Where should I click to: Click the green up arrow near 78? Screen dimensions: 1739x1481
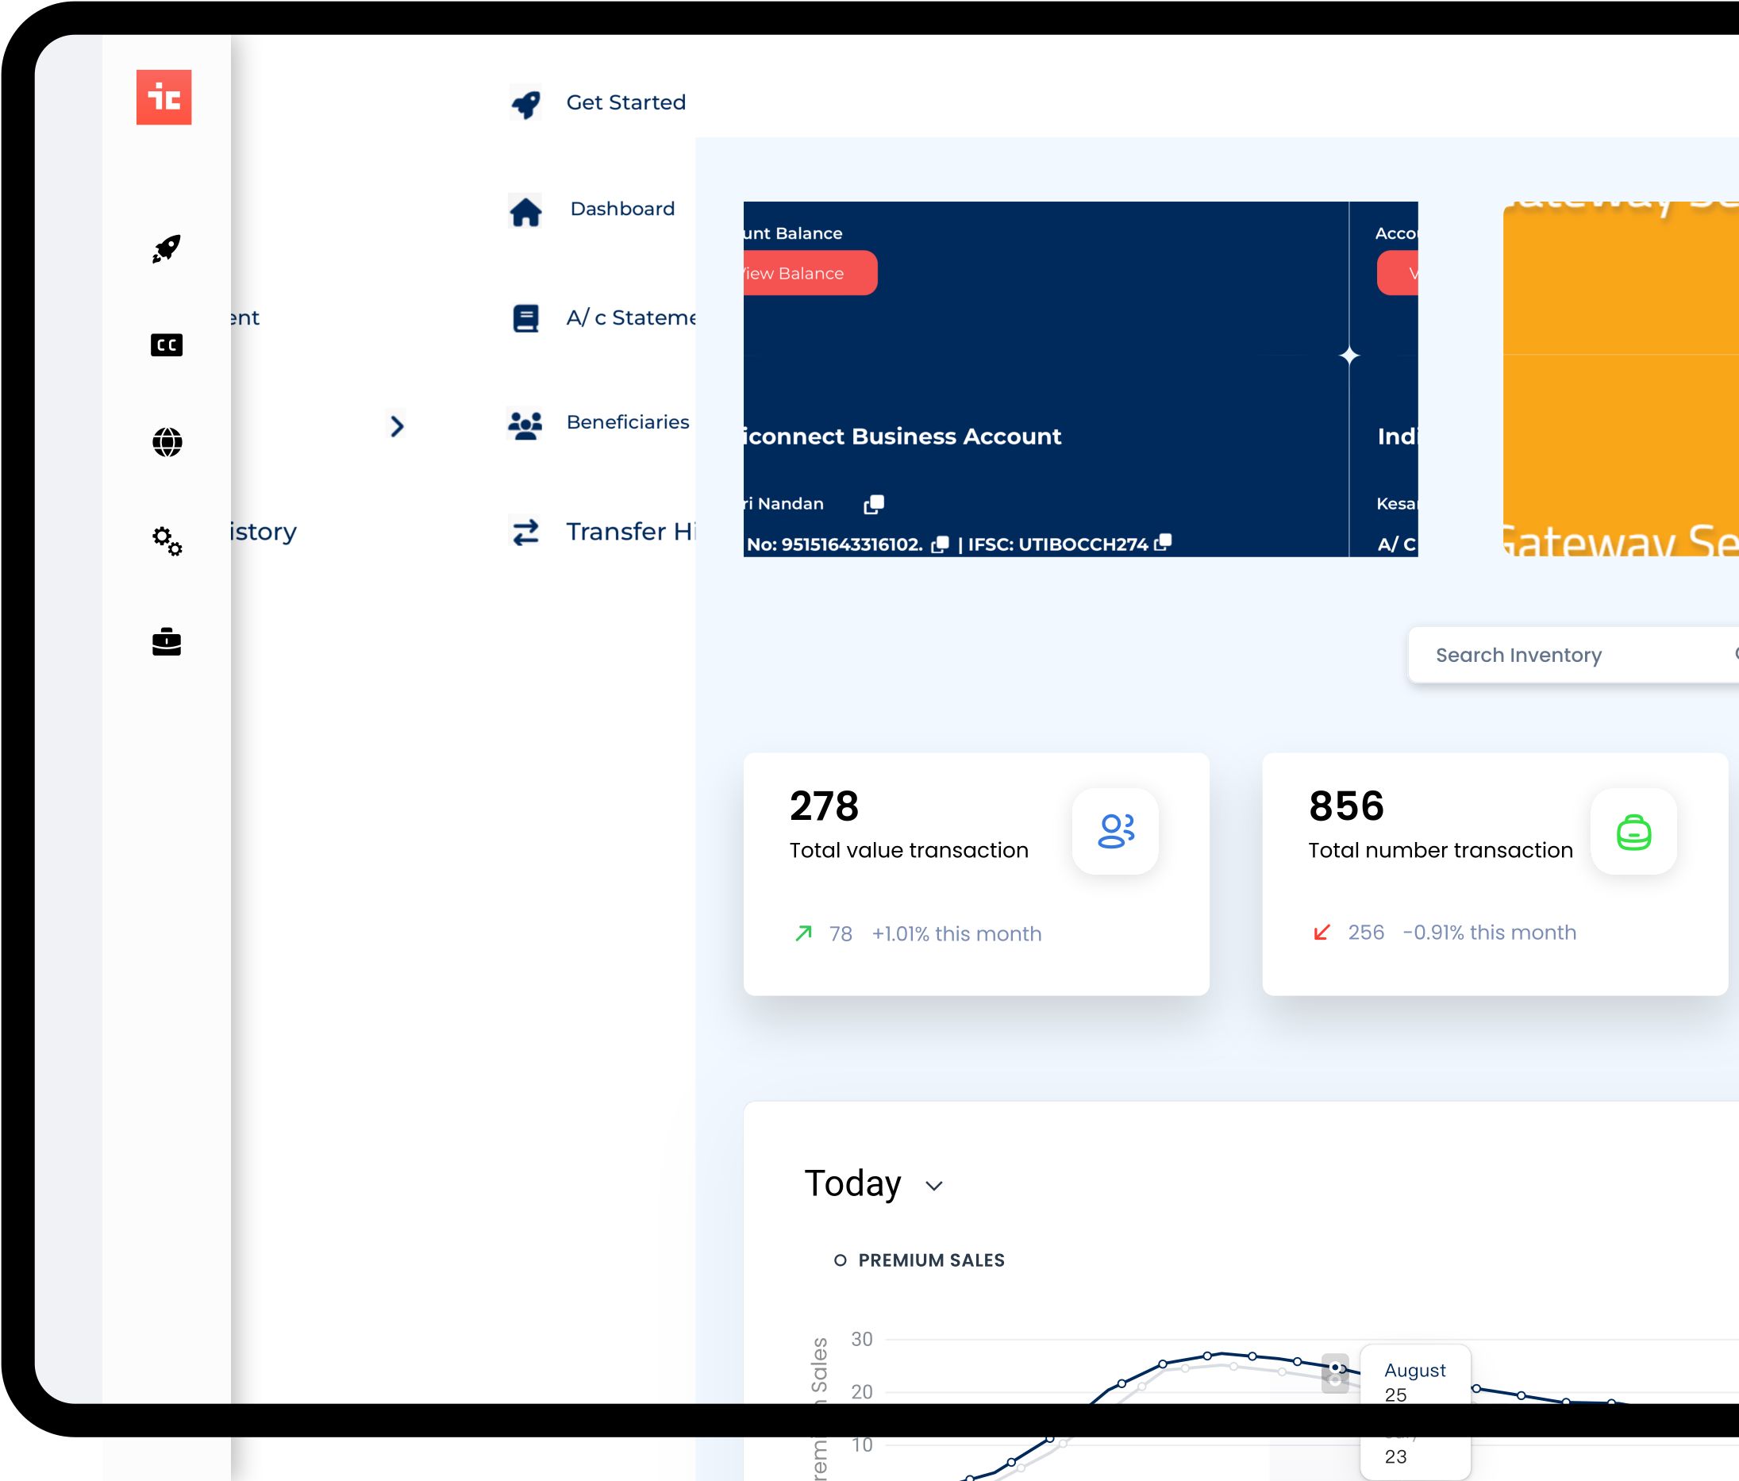point(803,933)
